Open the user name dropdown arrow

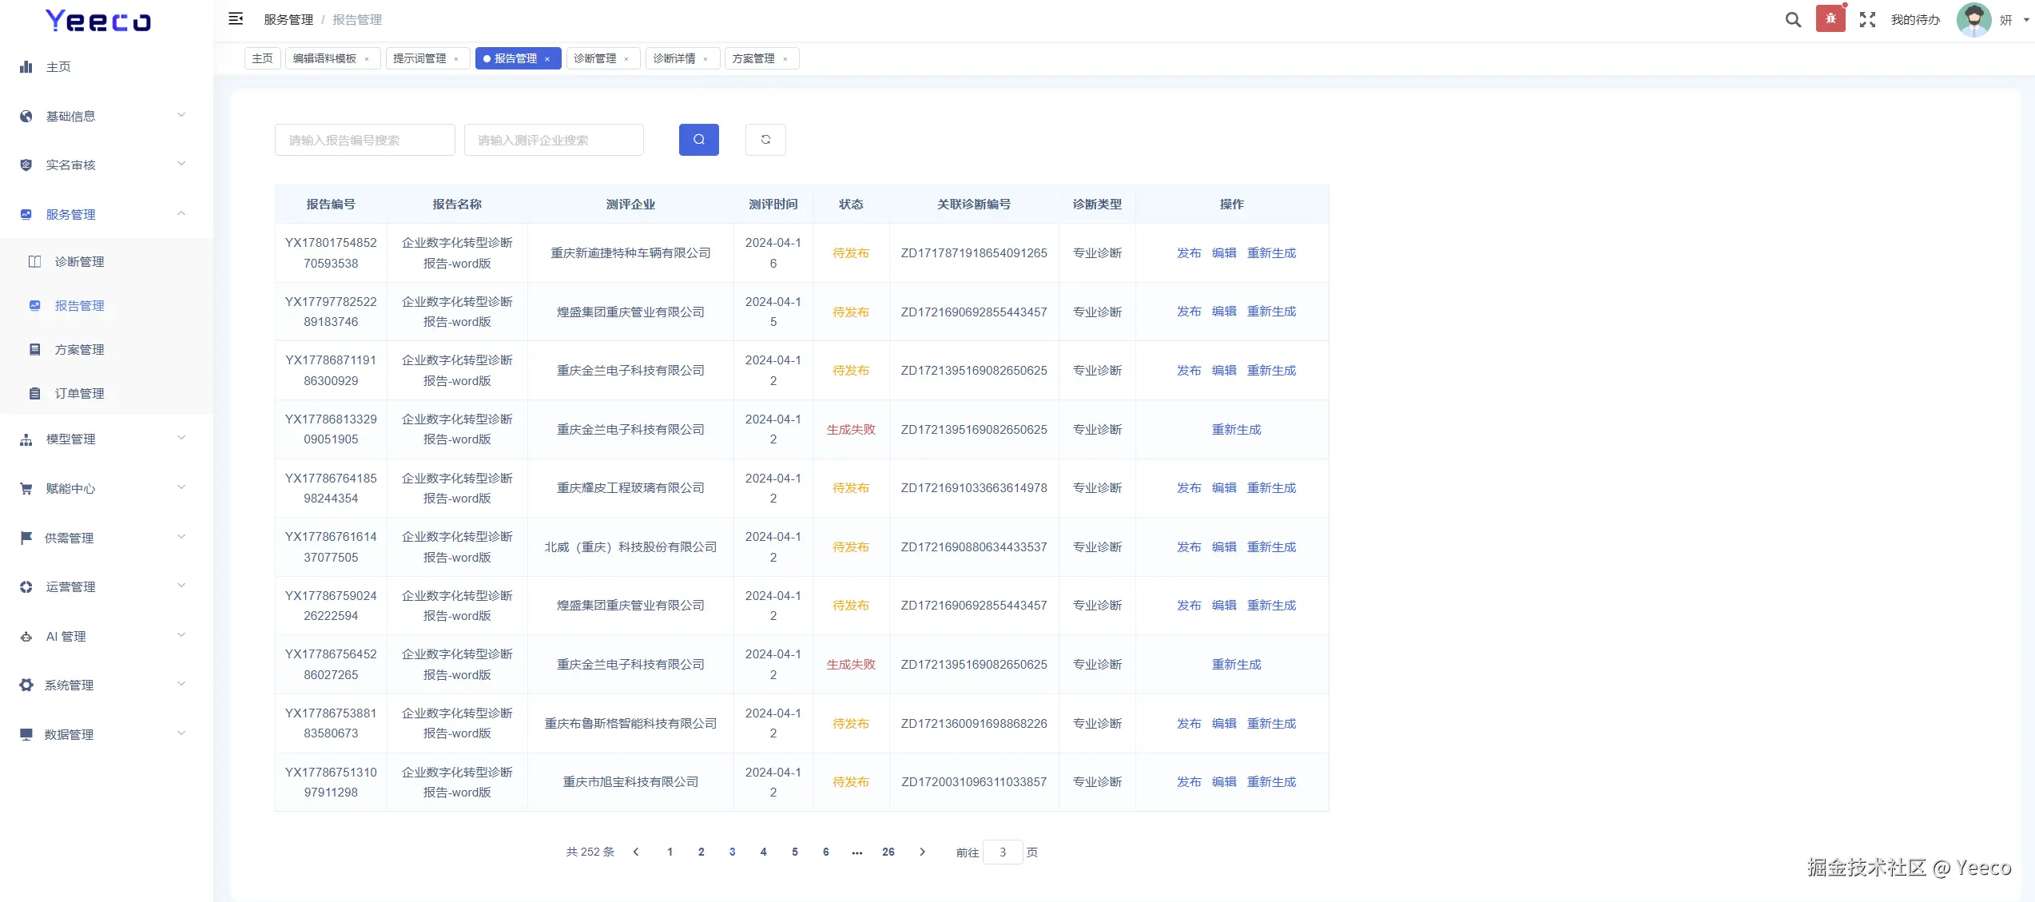tap(2026, 20)
